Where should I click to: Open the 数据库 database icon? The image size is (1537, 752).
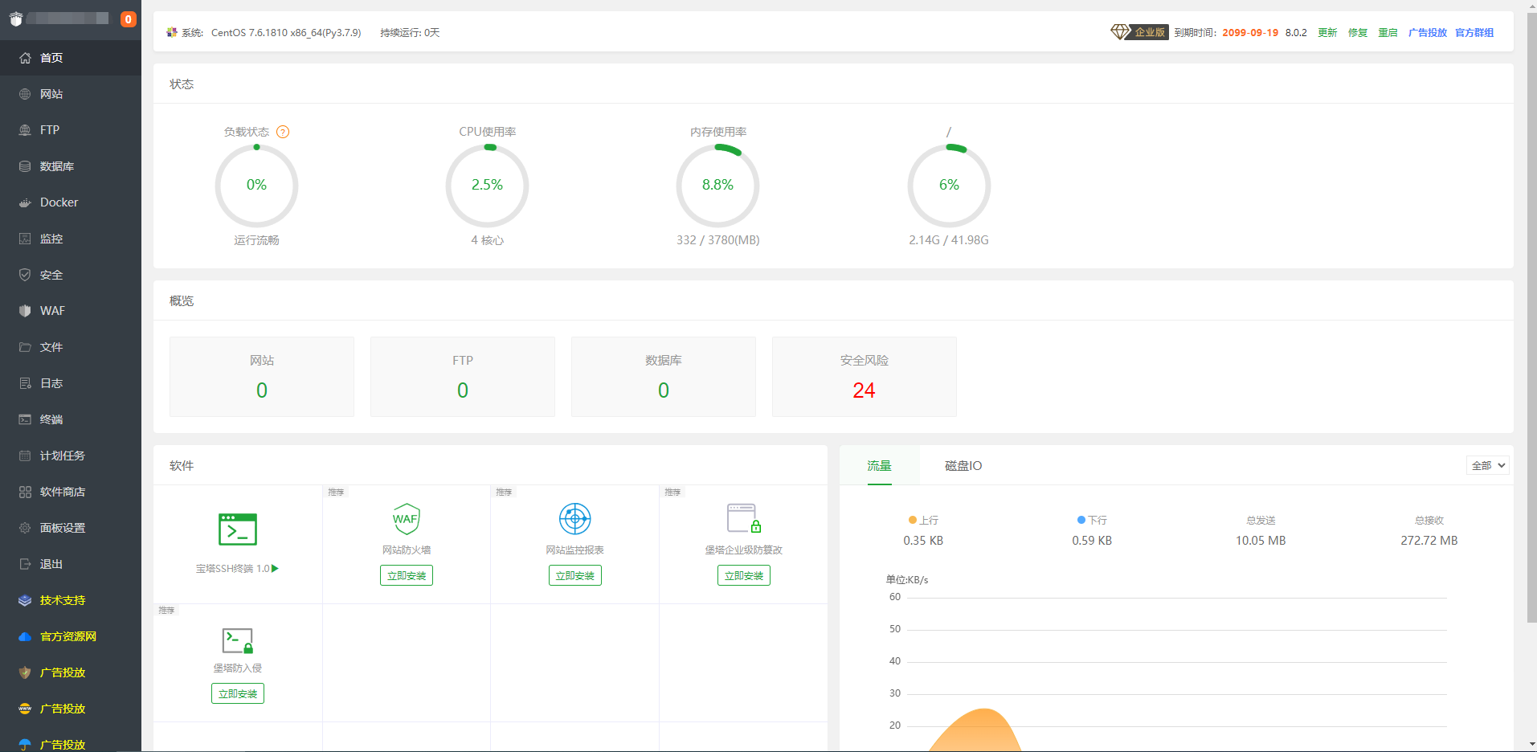click(25, 166)
